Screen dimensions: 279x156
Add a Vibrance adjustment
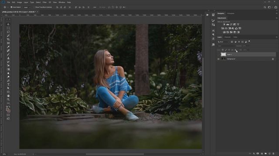click(238, 24)
